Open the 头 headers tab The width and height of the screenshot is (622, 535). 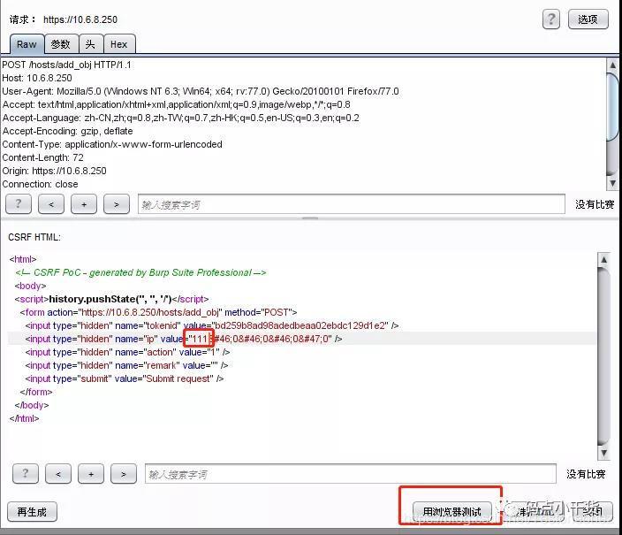point(90,44)
